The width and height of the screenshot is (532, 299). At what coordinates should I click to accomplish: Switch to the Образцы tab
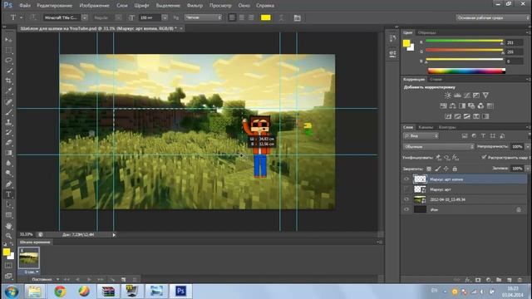[426, 32]
